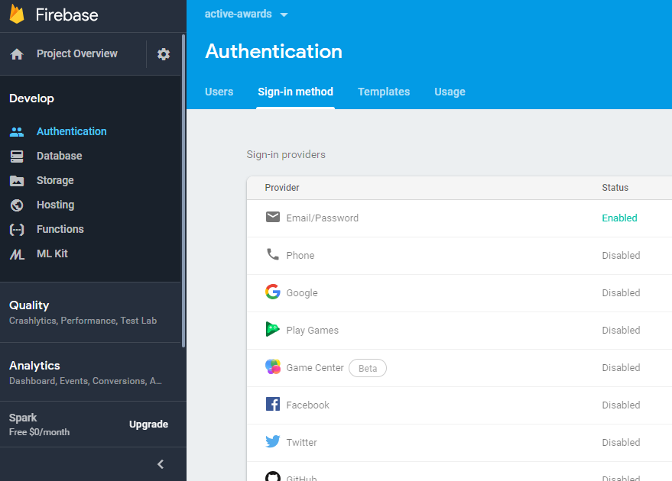This screenshot has height=481, width=672.
Task: Click the Project Overview home icon
Action: [17, 54]
